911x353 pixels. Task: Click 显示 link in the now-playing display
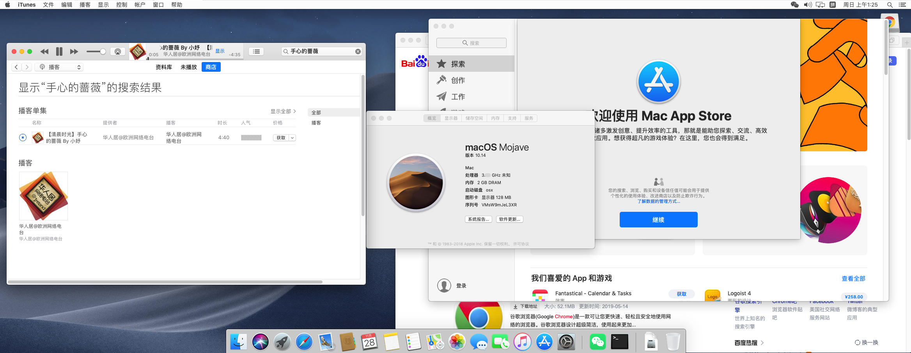click(x=220, y=51)
